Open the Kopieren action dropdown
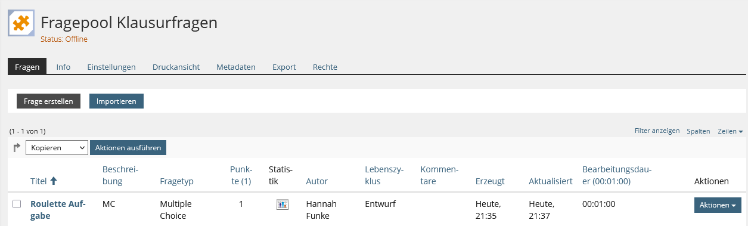The height and width of the screenshot is (226, 748). [x=57, y=147]
